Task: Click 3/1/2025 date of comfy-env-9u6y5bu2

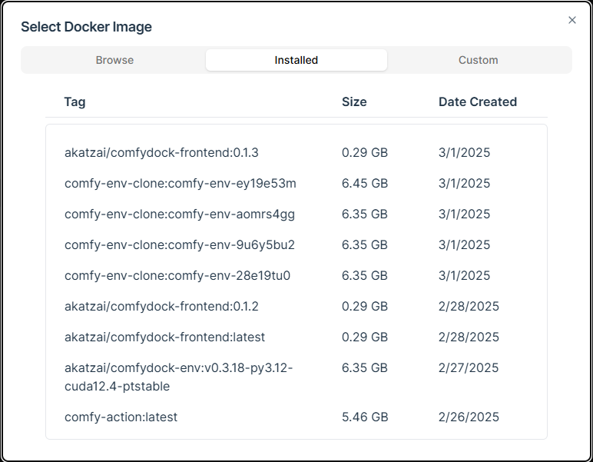Action: 464,244
